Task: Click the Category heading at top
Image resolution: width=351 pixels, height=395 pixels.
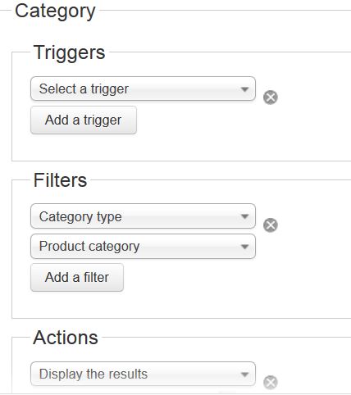Action: click(x=55, y=11)
